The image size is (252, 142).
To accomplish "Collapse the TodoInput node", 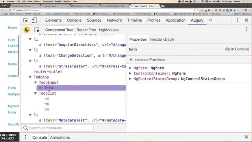I will pos(35,82).
